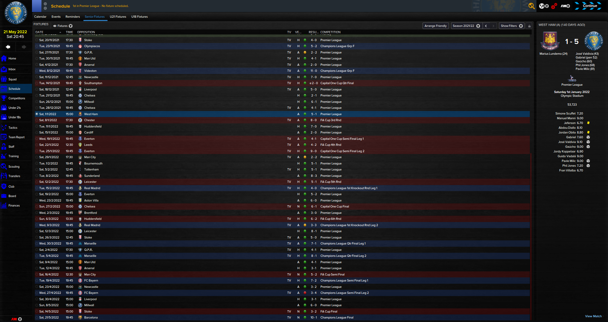This screenshot has width=608, height=322.
Task: Click the world search magnifier icon
Action: tap(531, 6)
